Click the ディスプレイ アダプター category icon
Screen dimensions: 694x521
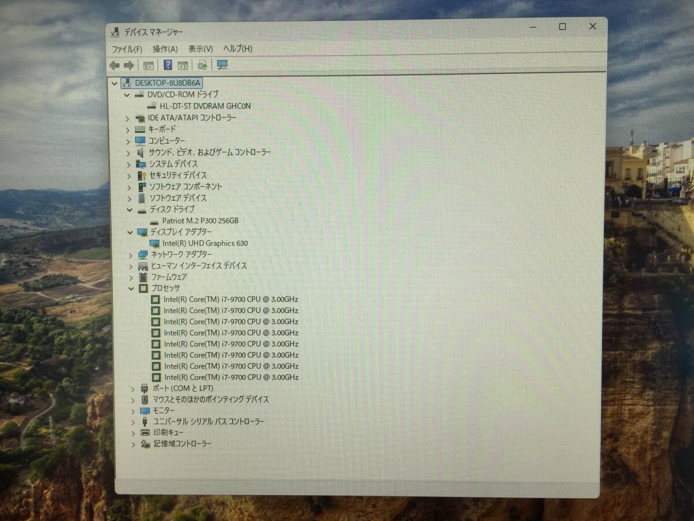[142, 232]
